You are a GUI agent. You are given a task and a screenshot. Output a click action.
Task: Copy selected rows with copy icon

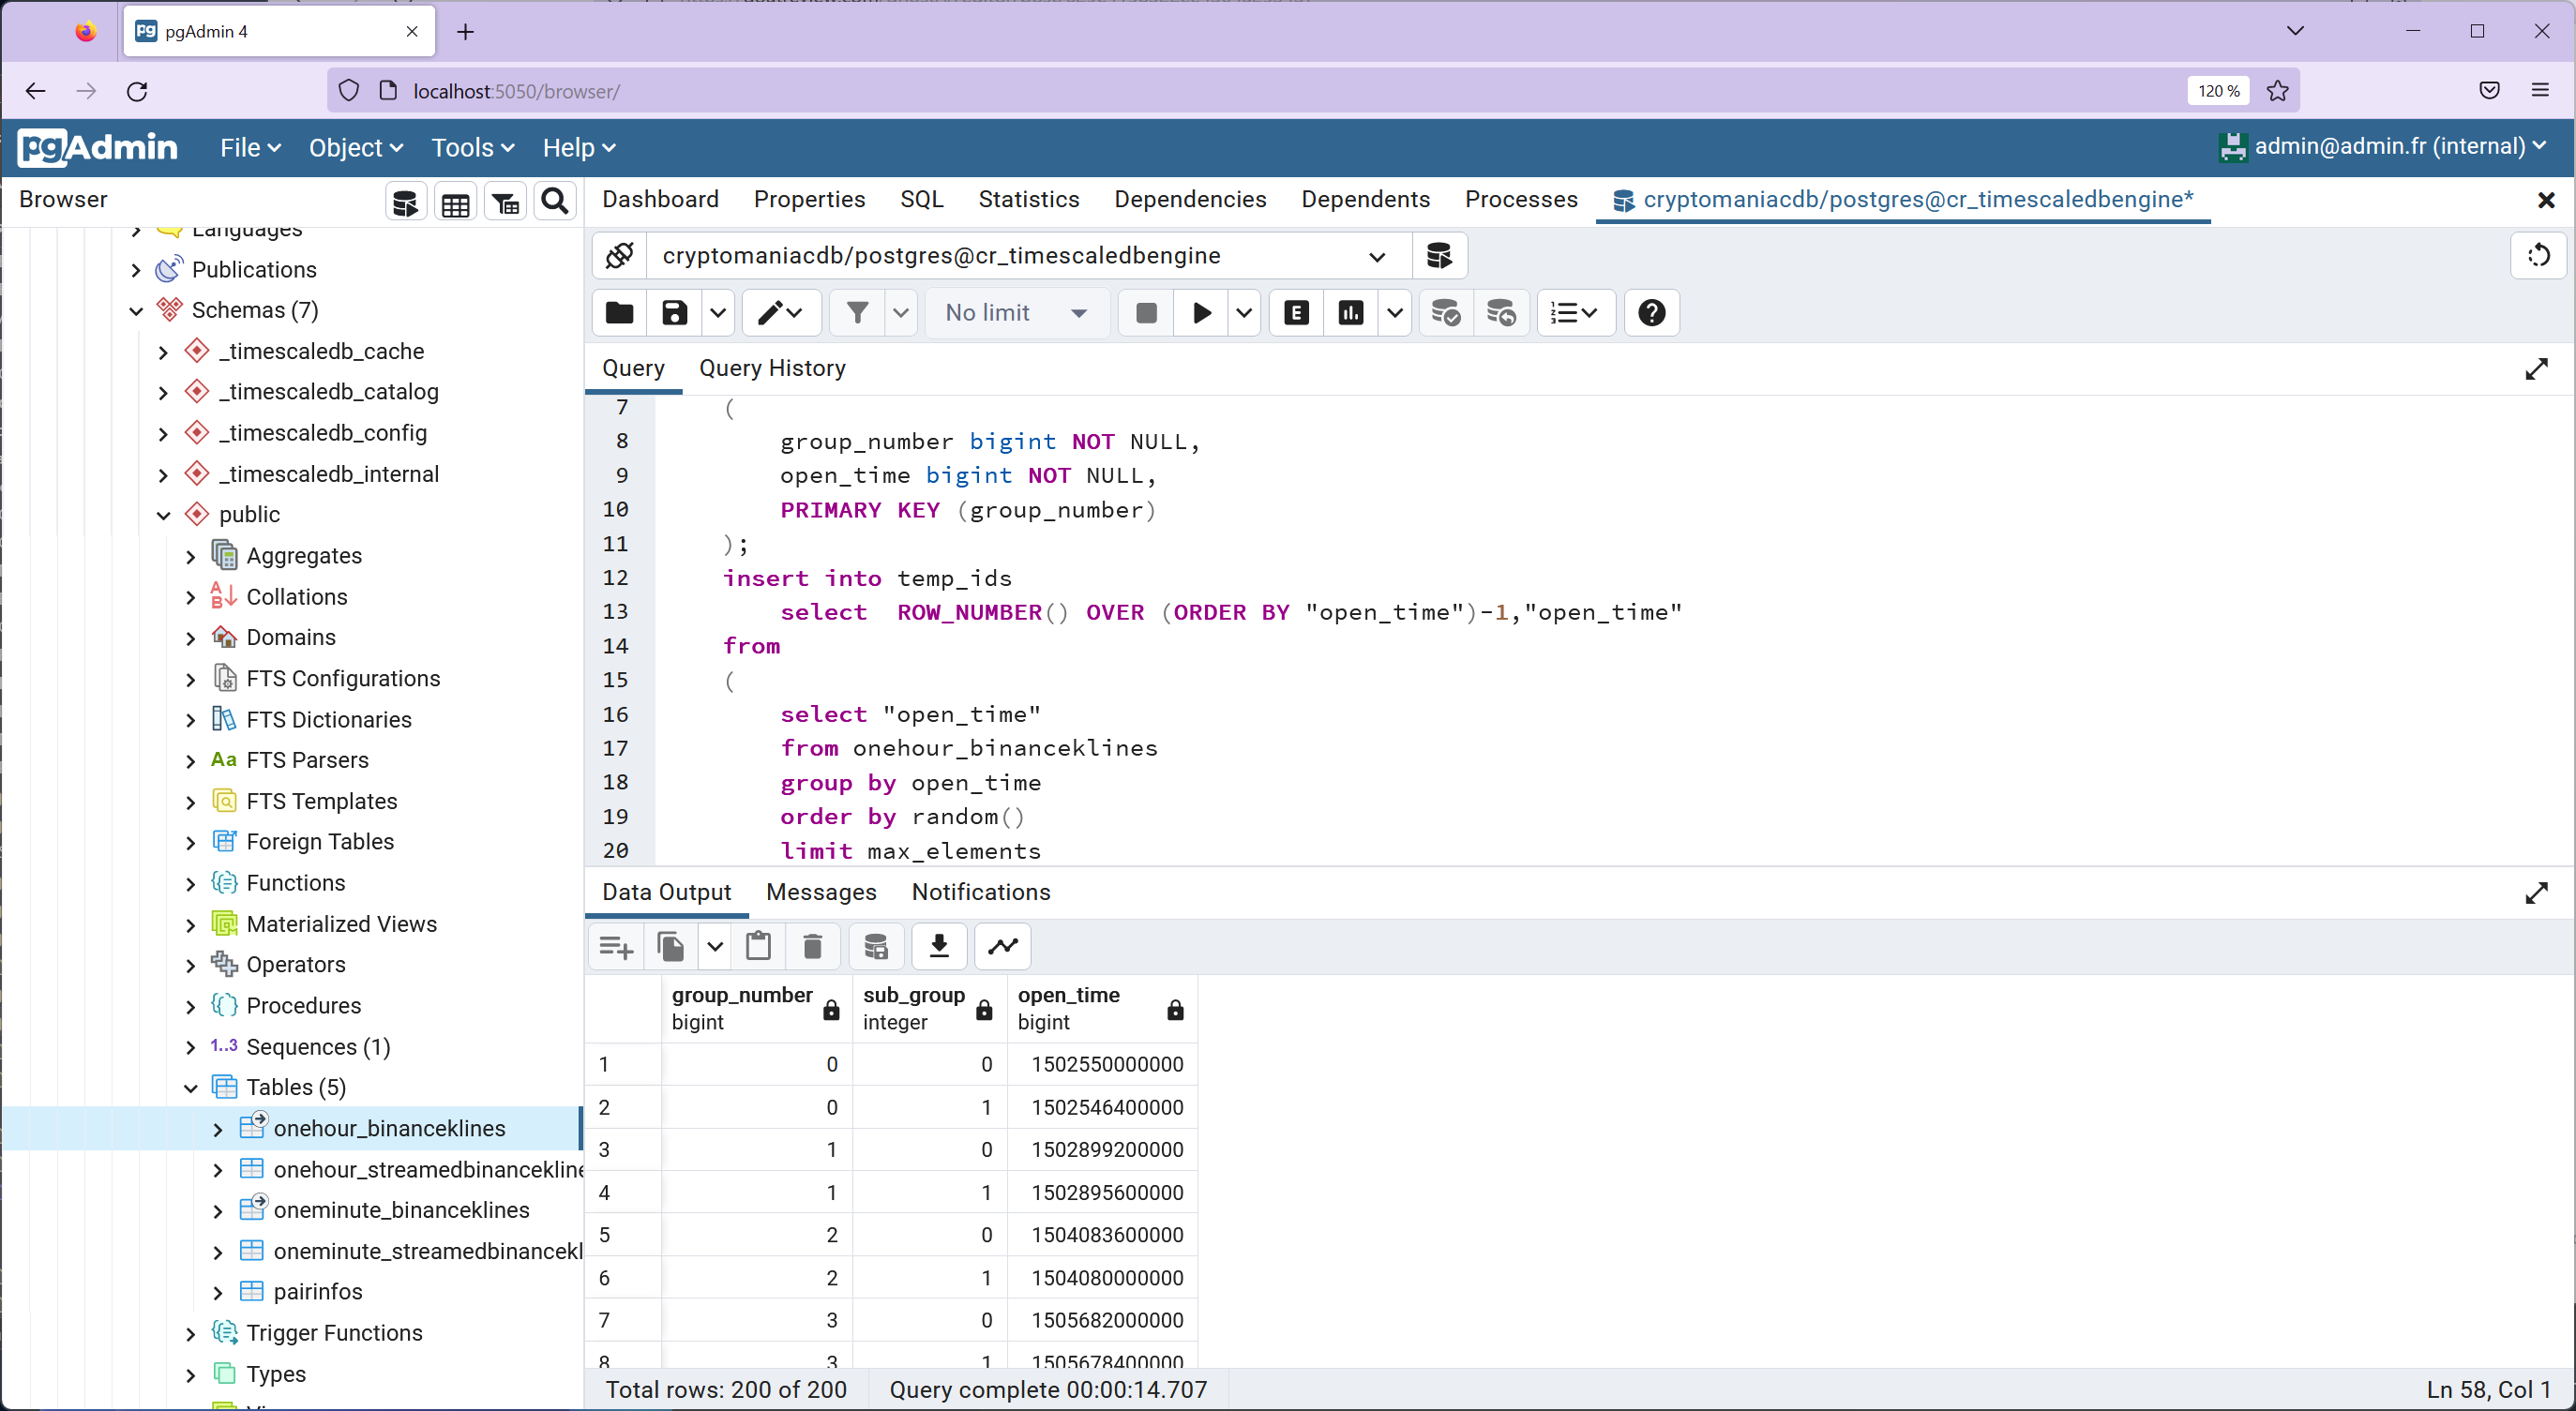point(671,946)
